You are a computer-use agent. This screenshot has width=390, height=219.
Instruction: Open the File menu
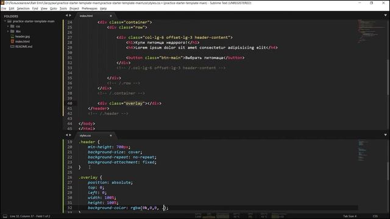4,9
